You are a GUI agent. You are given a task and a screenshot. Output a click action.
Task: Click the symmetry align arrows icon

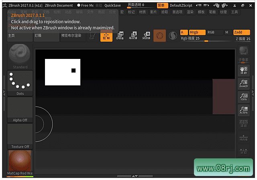(244, 151)
